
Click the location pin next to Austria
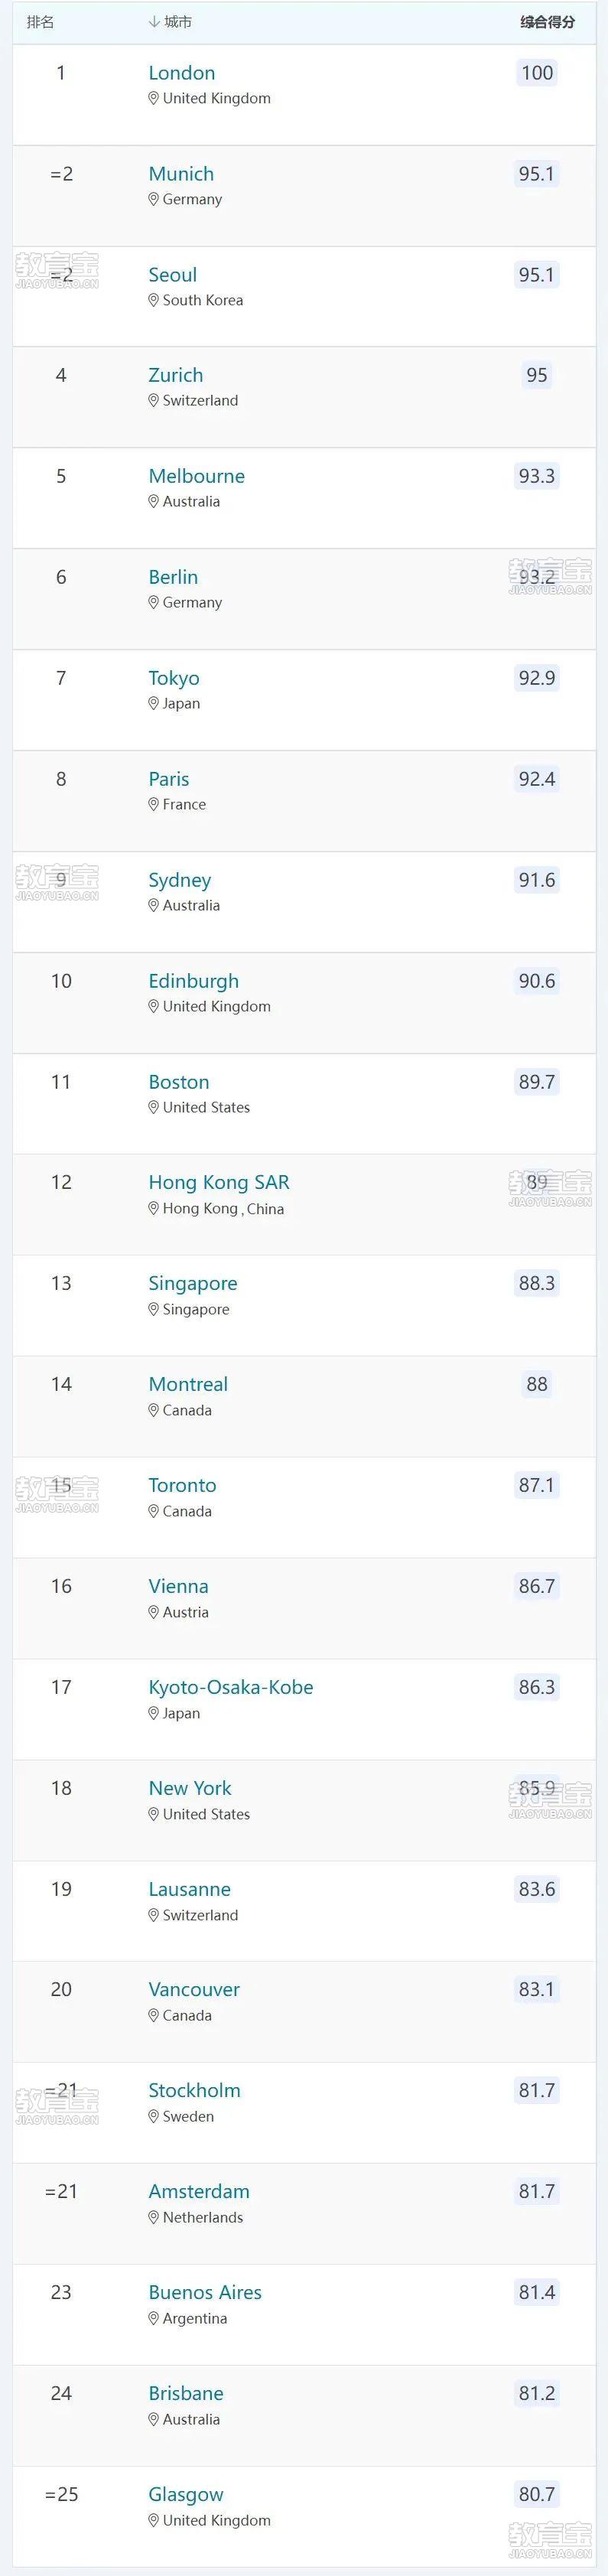154,1612
